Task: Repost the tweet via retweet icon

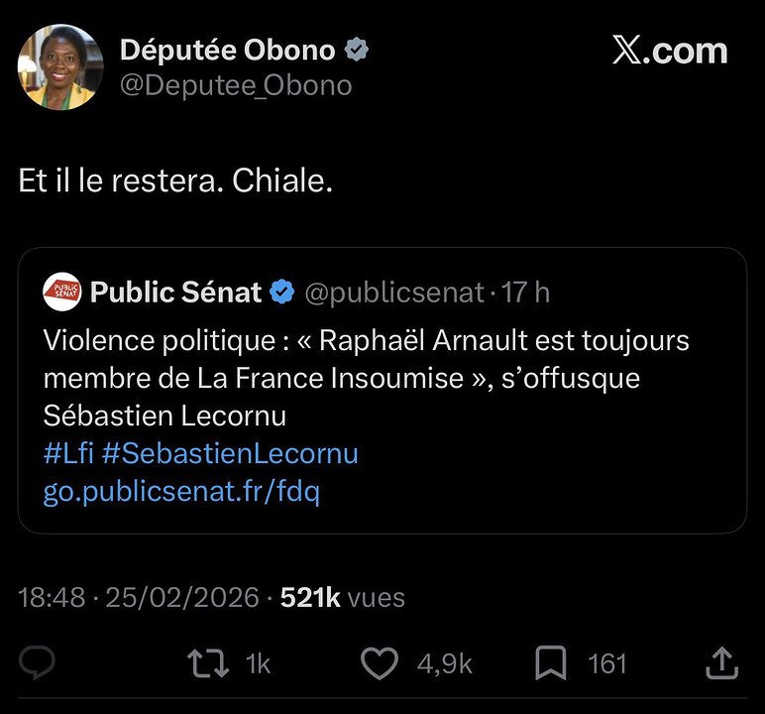Action: point(205,662)
